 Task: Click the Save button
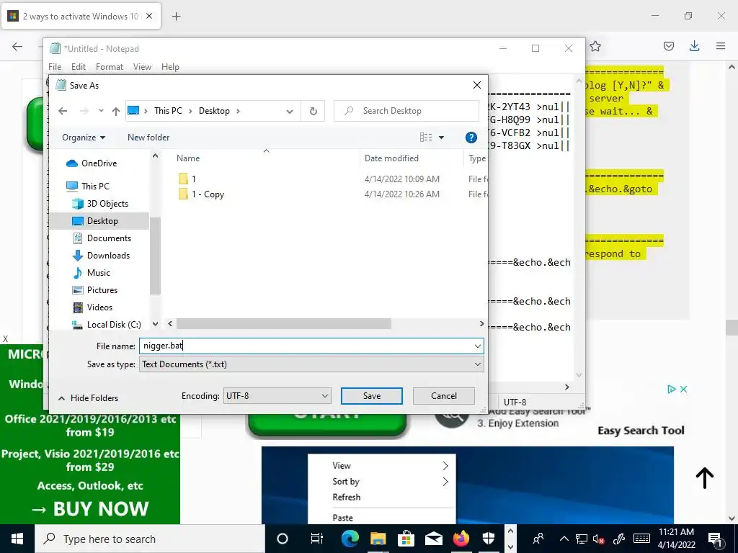click(x=372, y=396)
